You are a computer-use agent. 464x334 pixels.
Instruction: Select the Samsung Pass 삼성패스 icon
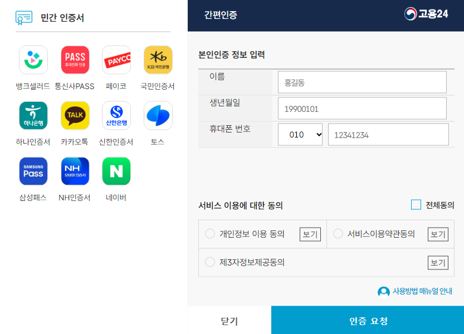pos(33,171)
